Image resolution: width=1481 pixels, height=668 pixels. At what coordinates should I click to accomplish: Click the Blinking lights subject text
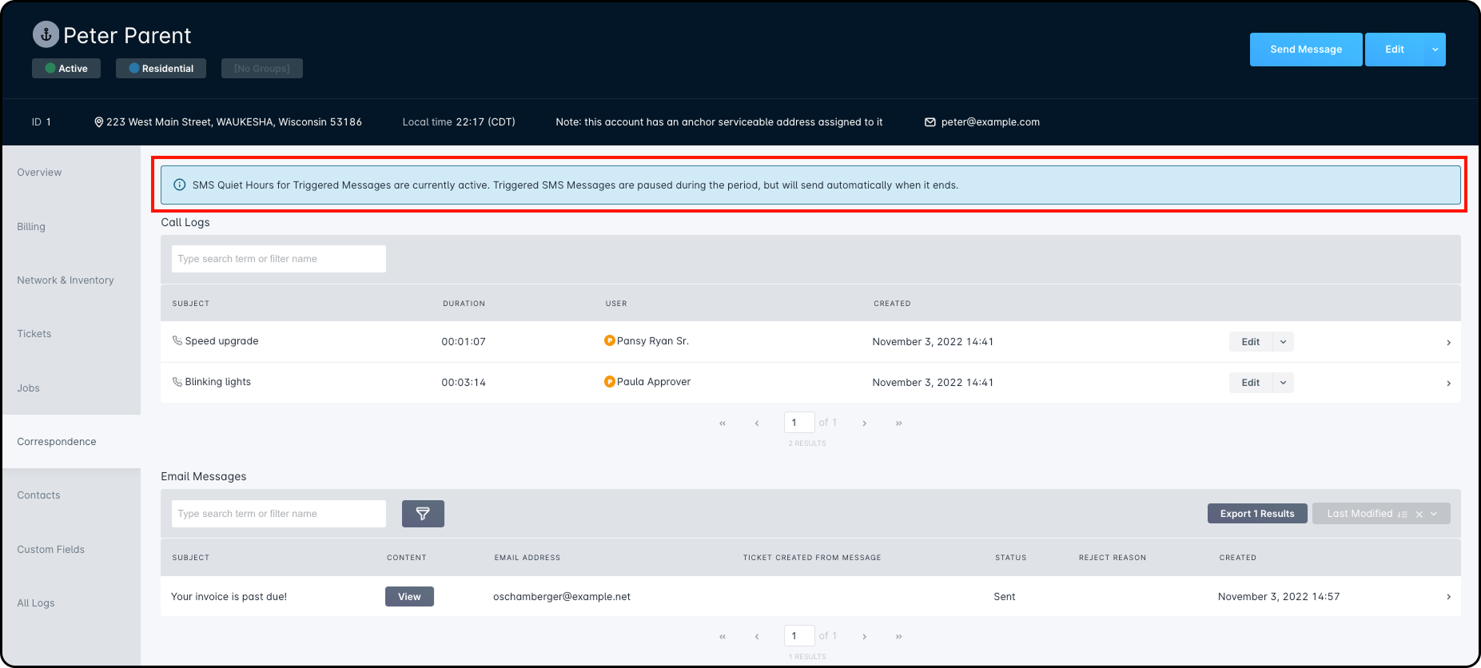click(x=218, y=382)
